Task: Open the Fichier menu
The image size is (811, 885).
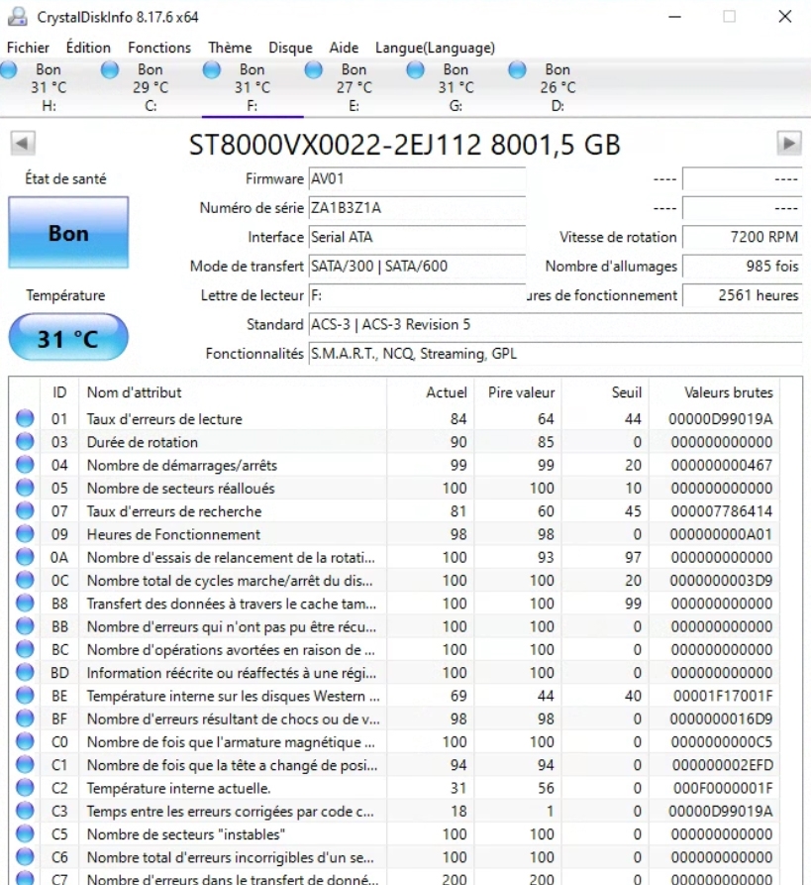Action: click(x=28, y=48)
